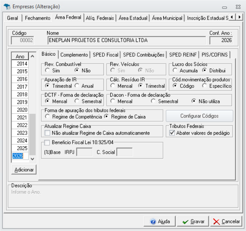
Task: Open the SPED Contribuições sub-tab
Action: tap(143, 55)
